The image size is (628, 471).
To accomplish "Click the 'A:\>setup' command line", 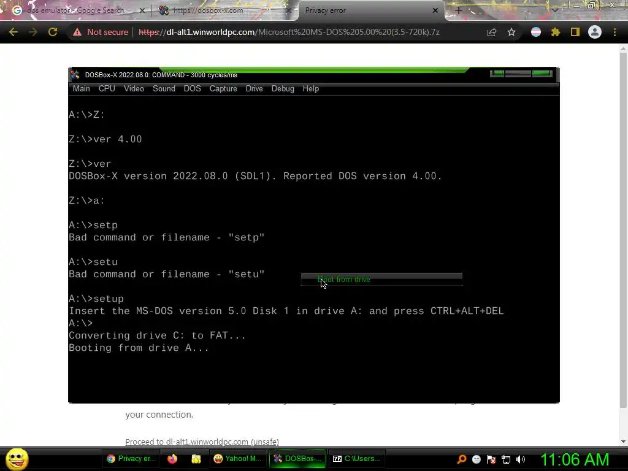I will coord(96,299).
